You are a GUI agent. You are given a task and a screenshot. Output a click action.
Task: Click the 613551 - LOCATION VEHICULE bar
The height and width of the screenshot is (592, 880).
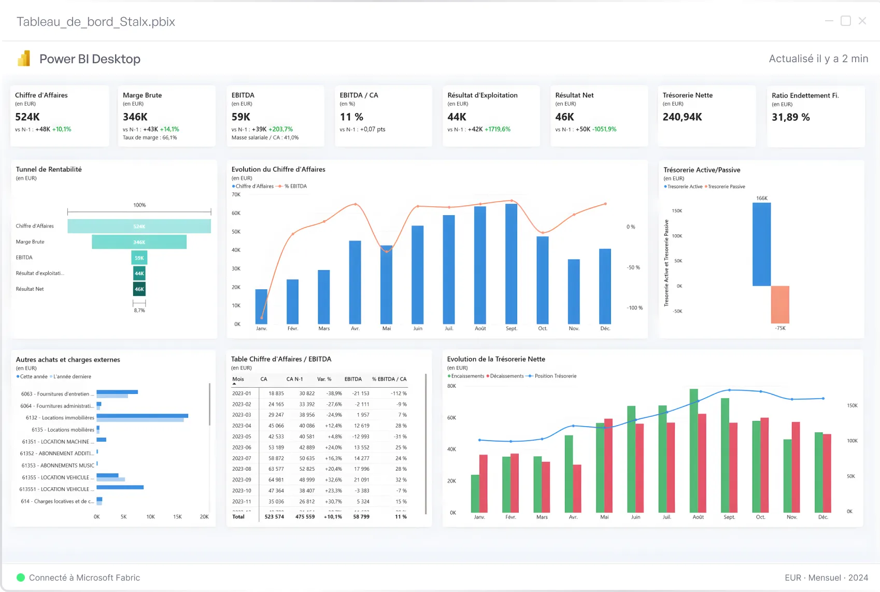(120, 488)
